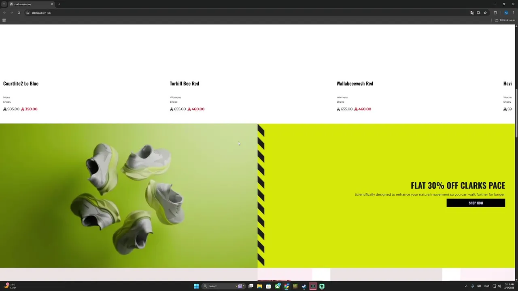Click Womens label under Torhill Bee Red

pyautogui.click(x=175, y=97)
